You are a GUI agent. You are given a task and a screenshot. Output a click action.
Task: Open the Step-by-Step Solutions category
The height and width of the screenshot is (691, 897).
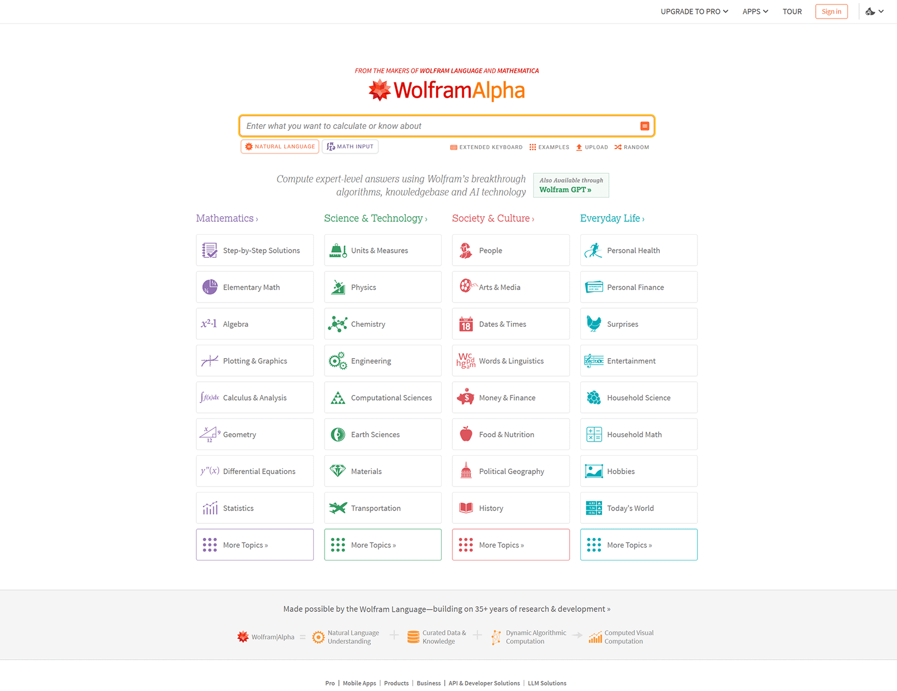click(x=255, y=250)
